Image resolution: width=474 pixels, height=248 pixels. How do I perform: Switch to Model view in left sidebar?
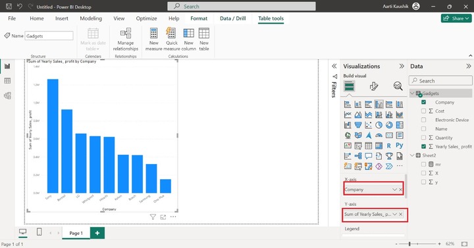click(7, 96)
